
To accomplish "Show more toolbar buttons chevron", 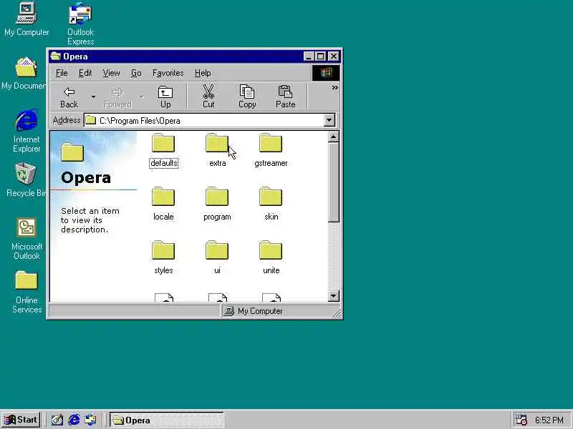I will (x=334, y=87).
